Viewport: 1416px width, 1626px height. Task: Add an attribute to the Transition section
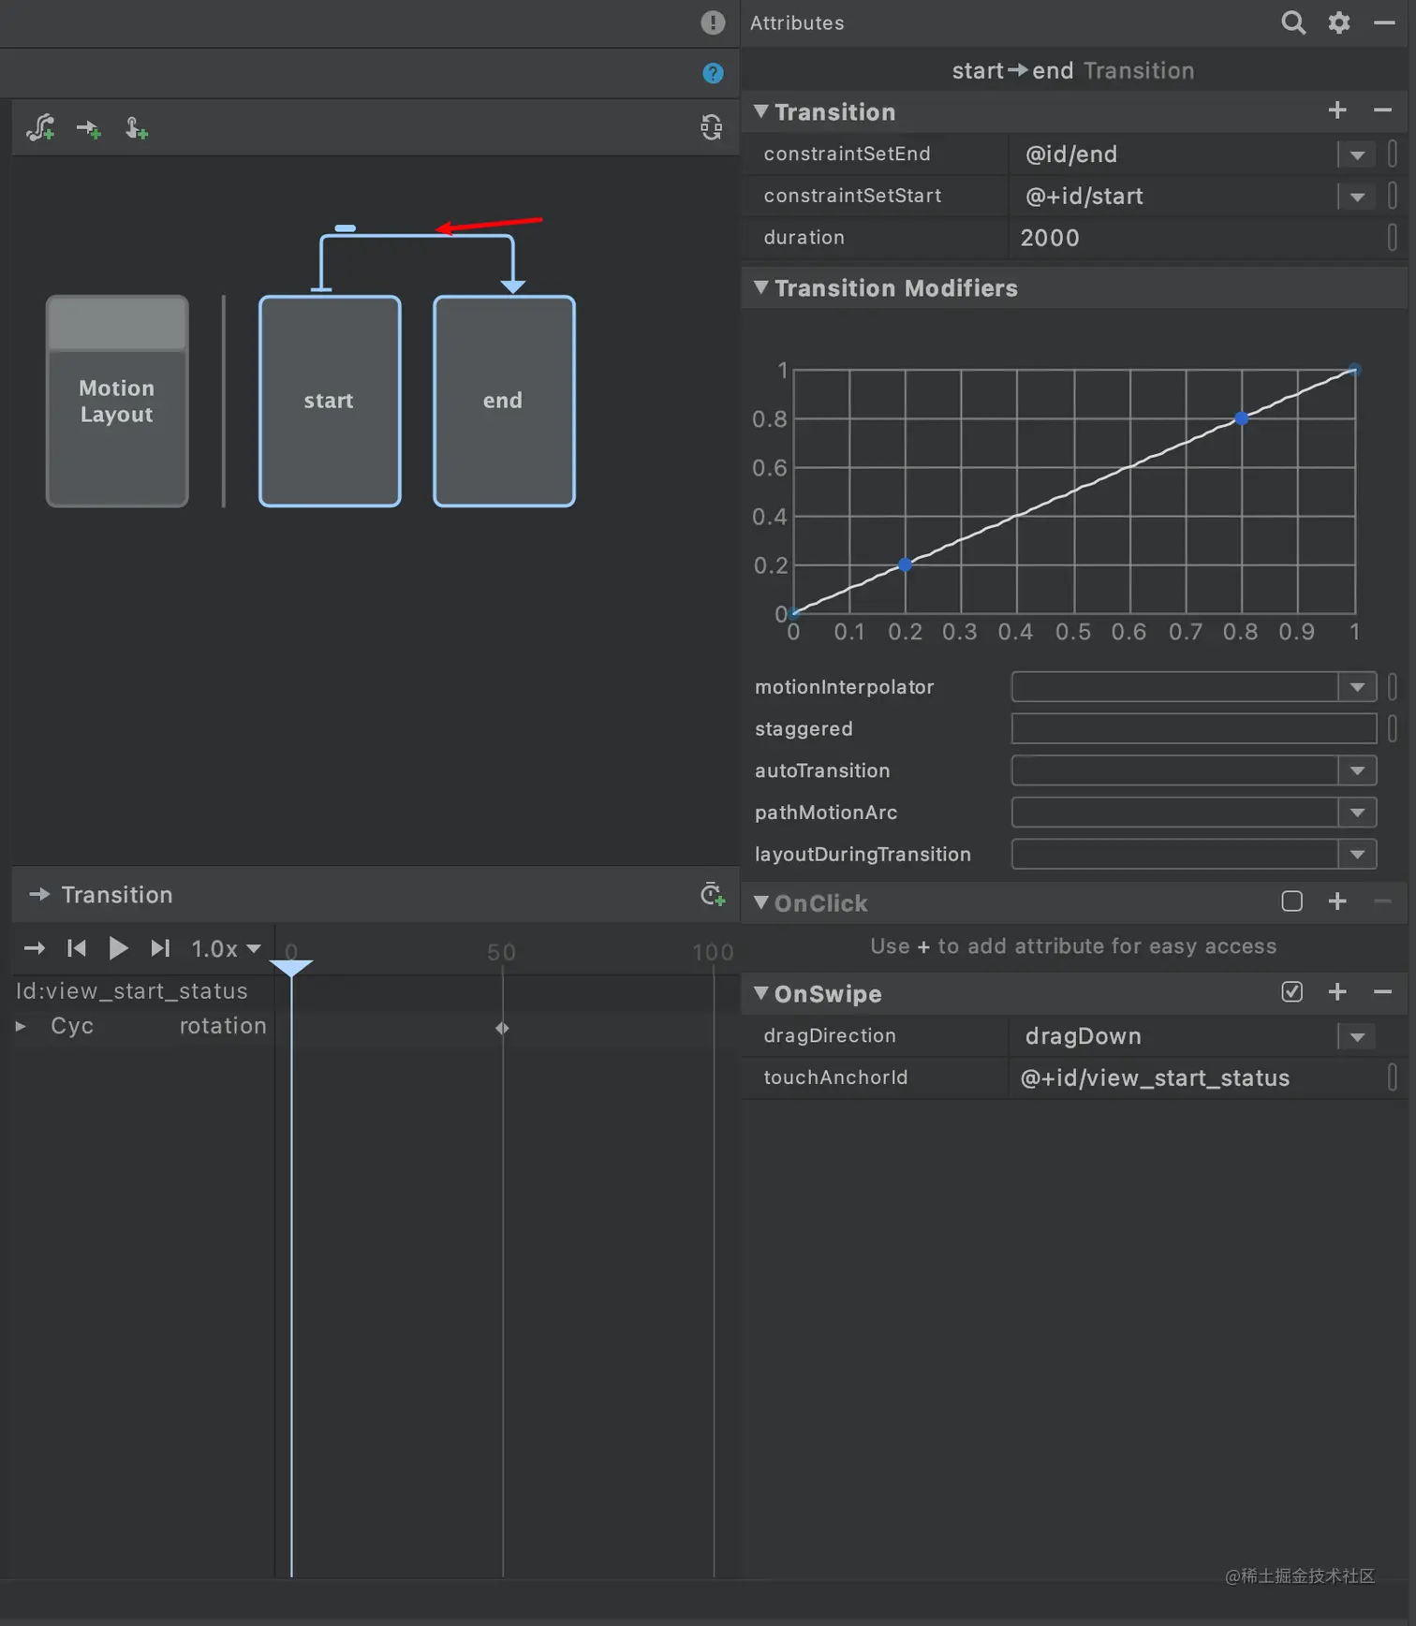tap(1337, 110)
